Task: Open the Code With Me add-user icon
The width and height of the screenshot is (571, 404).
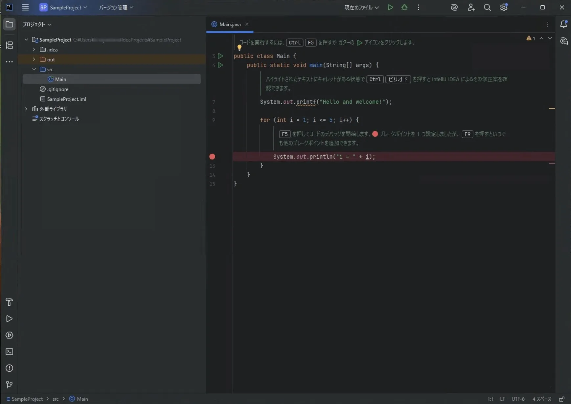Action: pyautogui.click(x=471, y=7)
